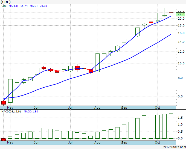This screenshot has width=186, height=149.
Task: Click Aug on the price chart axis
Action: [97, 108]
